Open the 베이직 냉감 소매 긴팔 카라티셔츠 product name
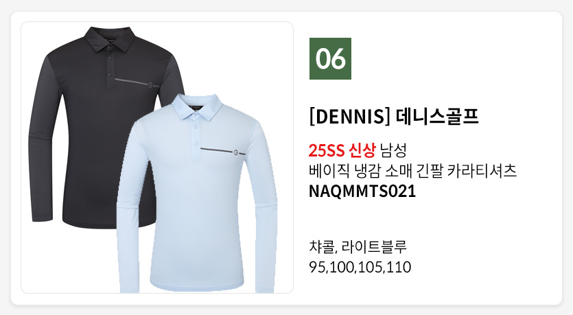The width and height of the screenshot is (573, 315). point(412,171)
